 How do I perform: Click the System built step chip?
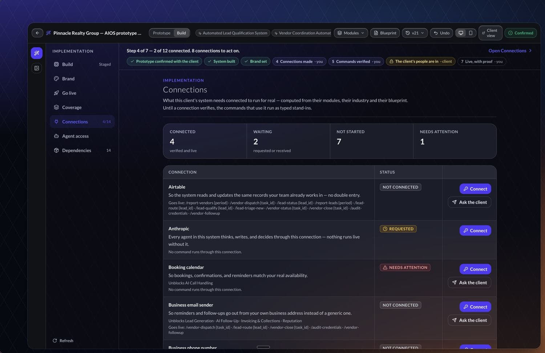pyautogui.click(x=221, y=61)
